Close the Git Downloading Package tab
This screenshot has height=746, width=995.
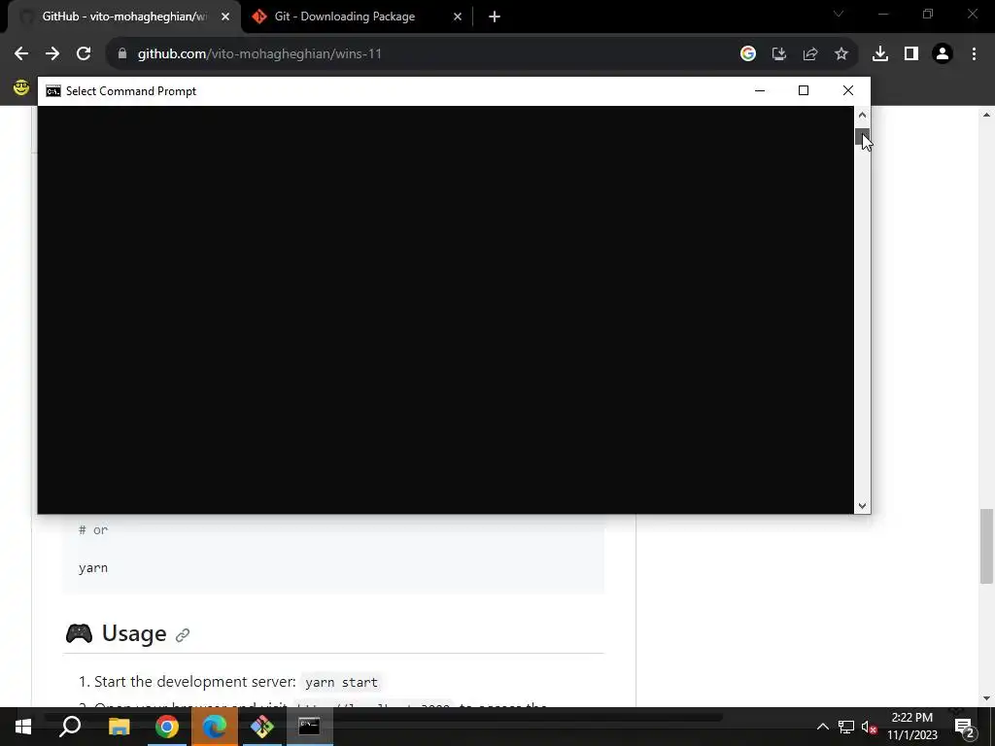pos(458,17)
